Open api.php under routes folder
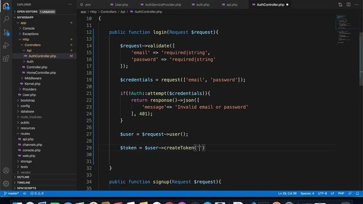This screenshot has width=363, height=204. click(x=28, y=139)
